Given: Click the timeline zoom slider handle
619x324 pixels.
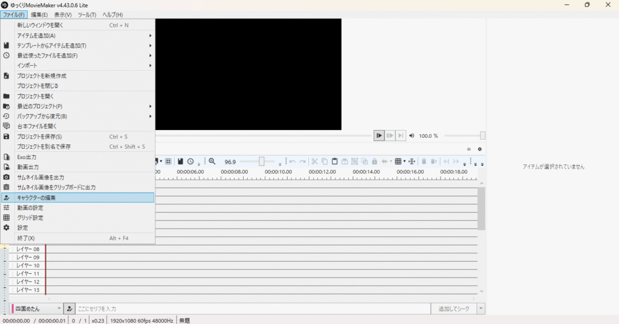Looking at the screenshot, I should (262, 161).
